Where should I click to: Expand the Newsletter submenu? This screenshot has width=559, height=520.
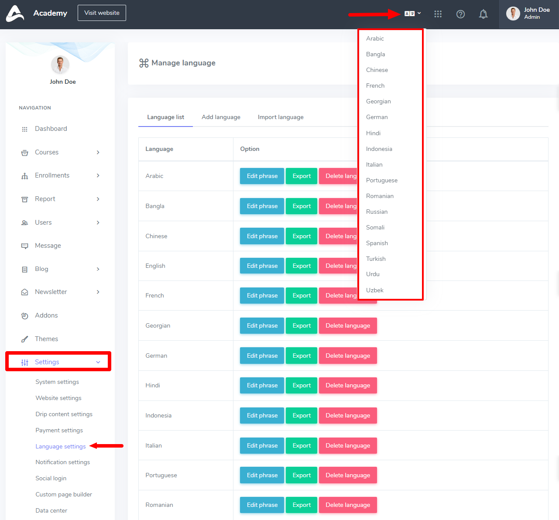98,292
